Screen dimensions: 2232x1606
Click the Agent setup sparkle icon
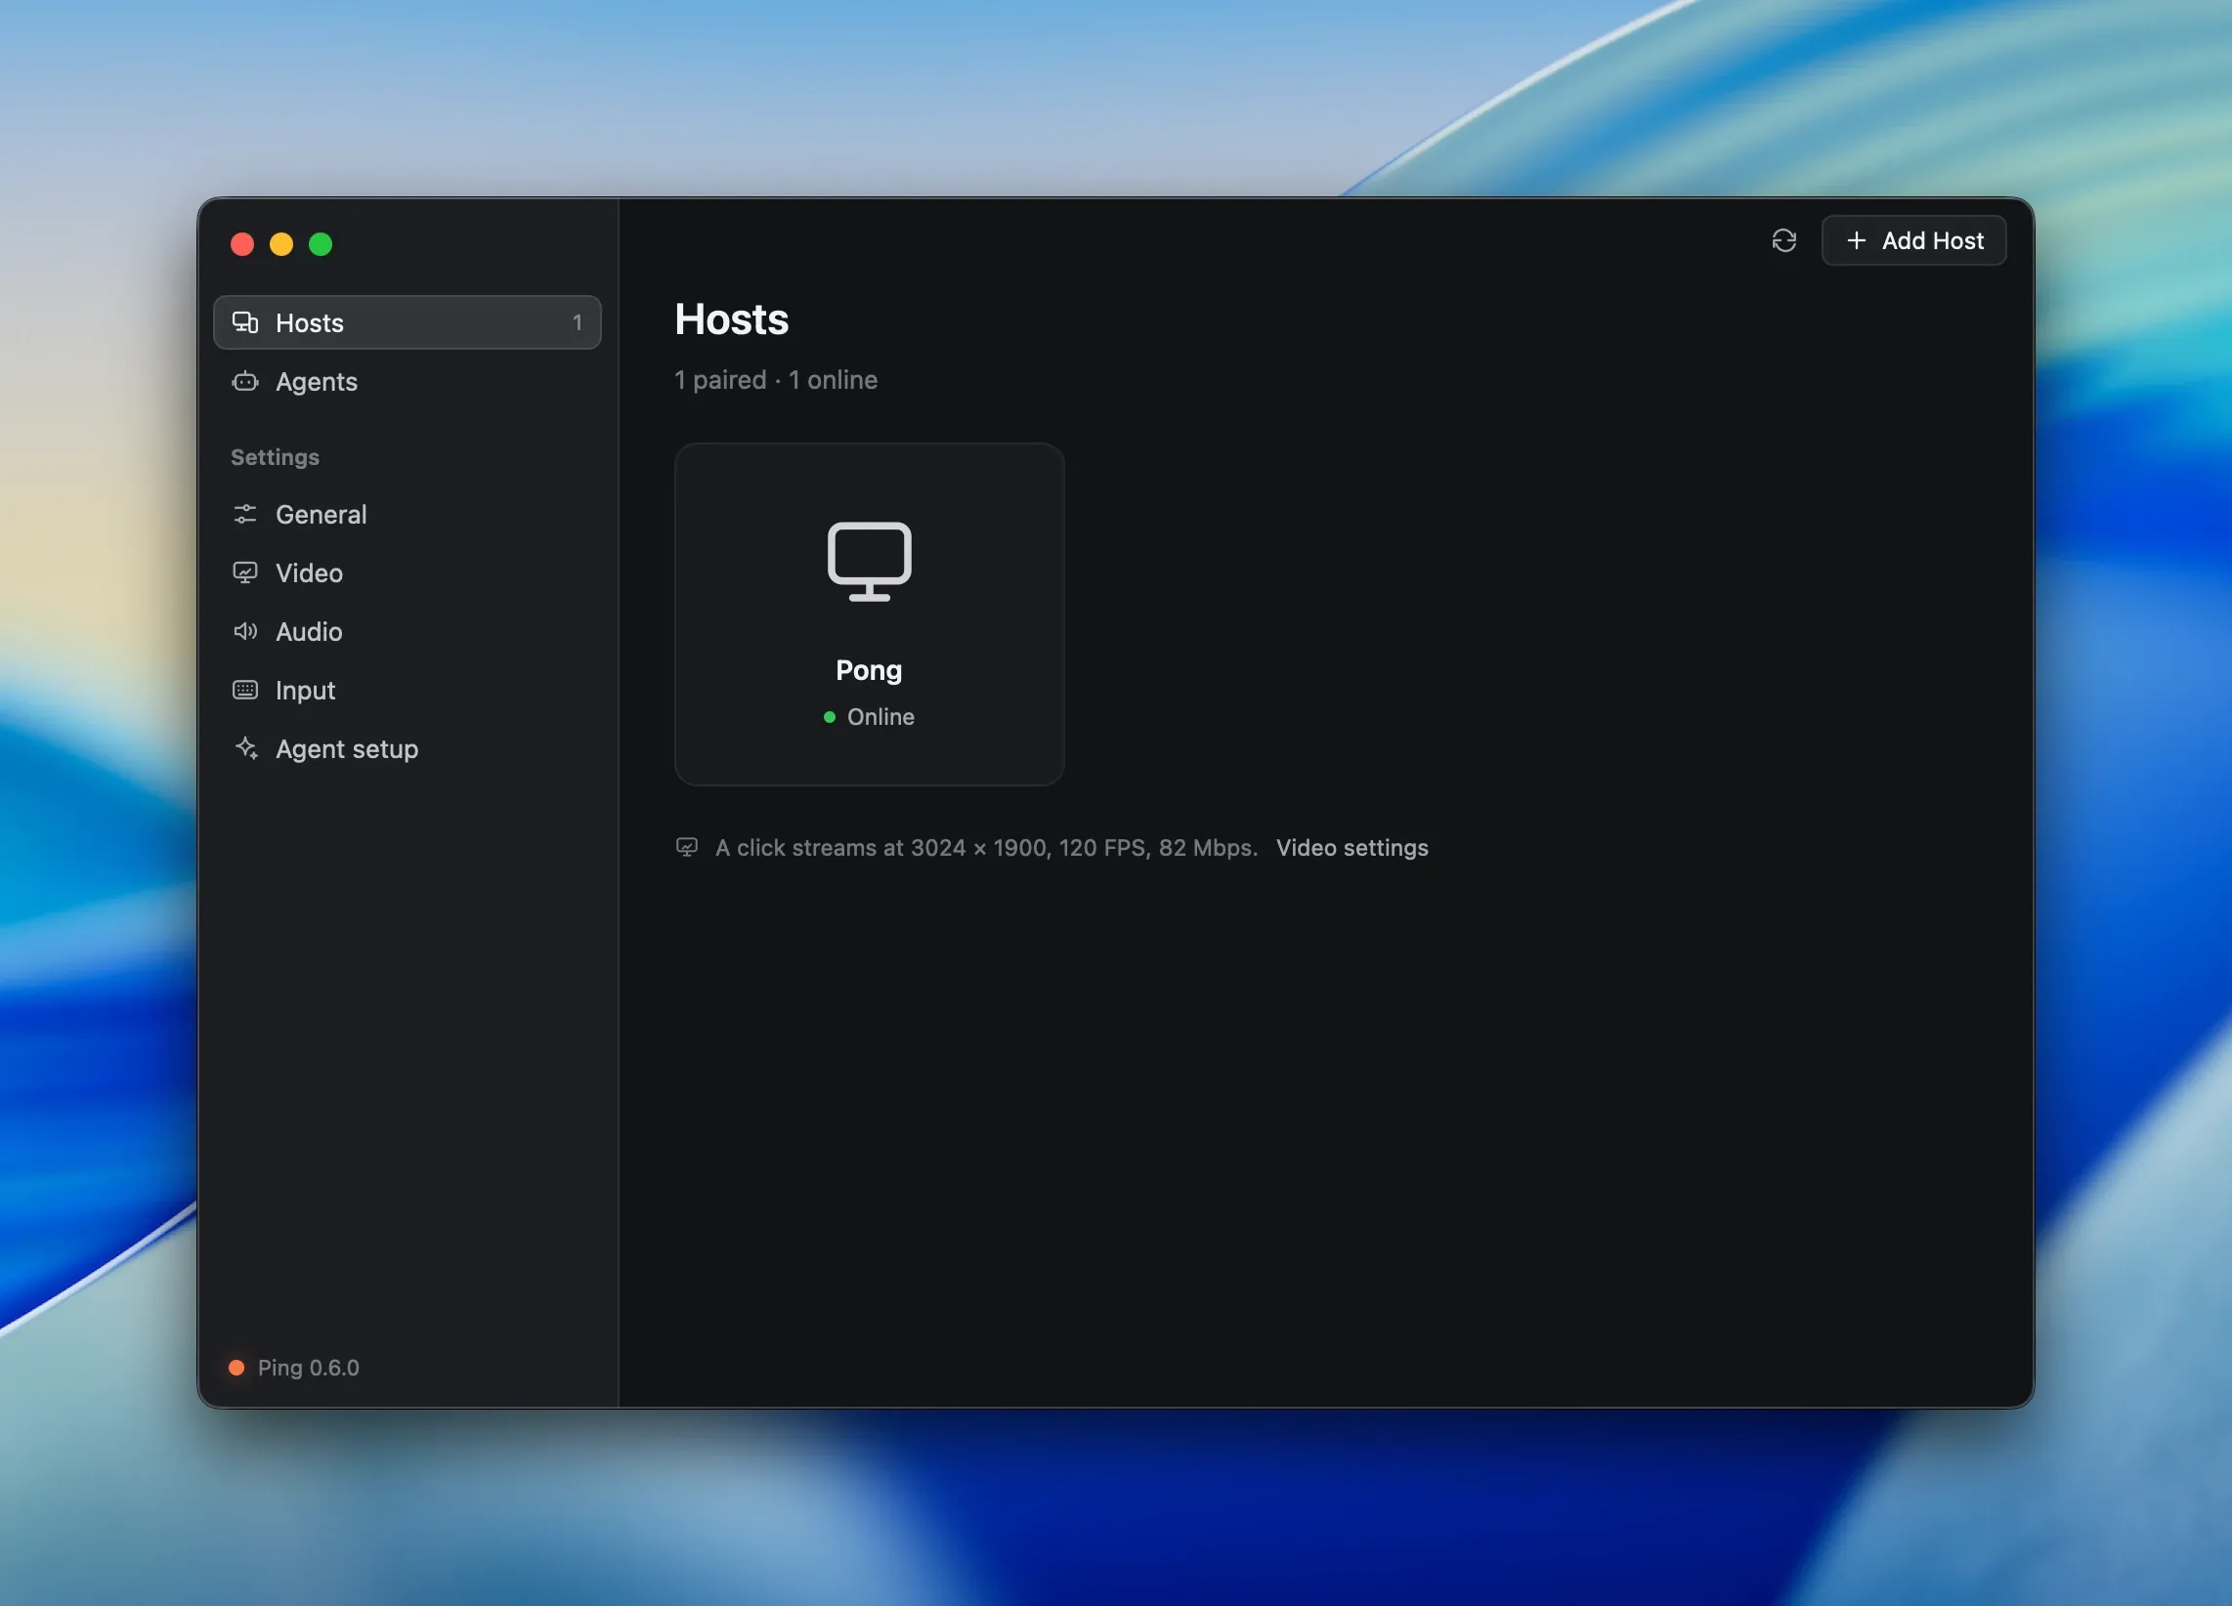pos(246,749)
